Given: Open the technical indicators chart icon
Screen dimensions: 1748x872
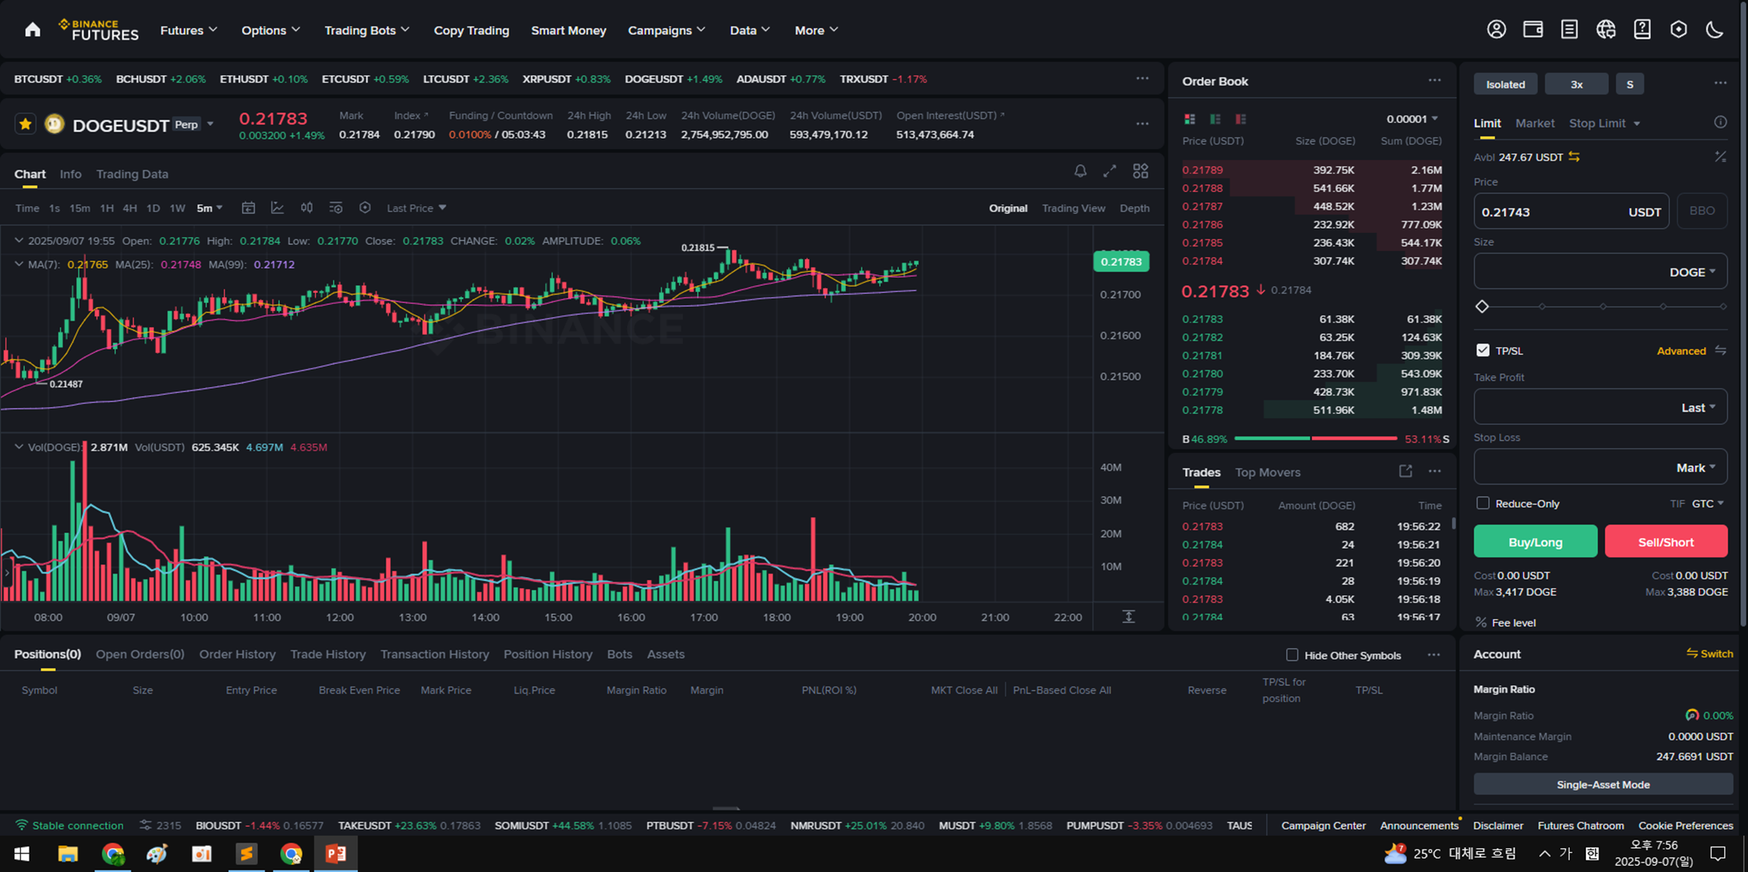Looking at the screenshot, I should pyautogui.click(x=277, y=208).
